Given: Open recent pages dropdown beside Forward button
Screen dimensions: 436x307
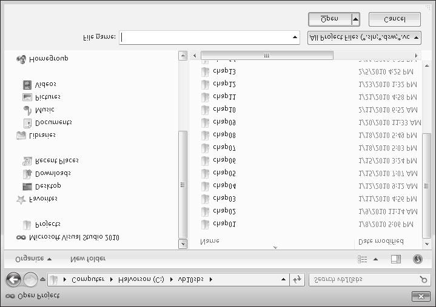Looking at the screenshot, I should click(42, 279).
